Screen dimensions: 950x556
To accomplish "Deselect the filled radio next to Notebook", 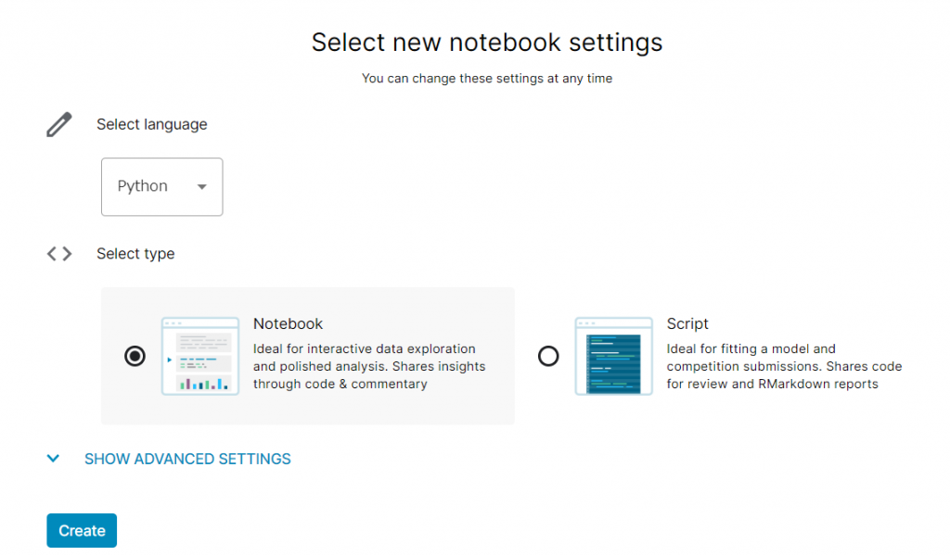I will (x=135, y=356).
